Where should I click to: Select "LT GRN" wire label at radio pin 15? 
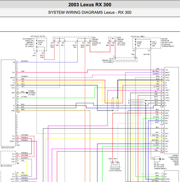[24, 97]
